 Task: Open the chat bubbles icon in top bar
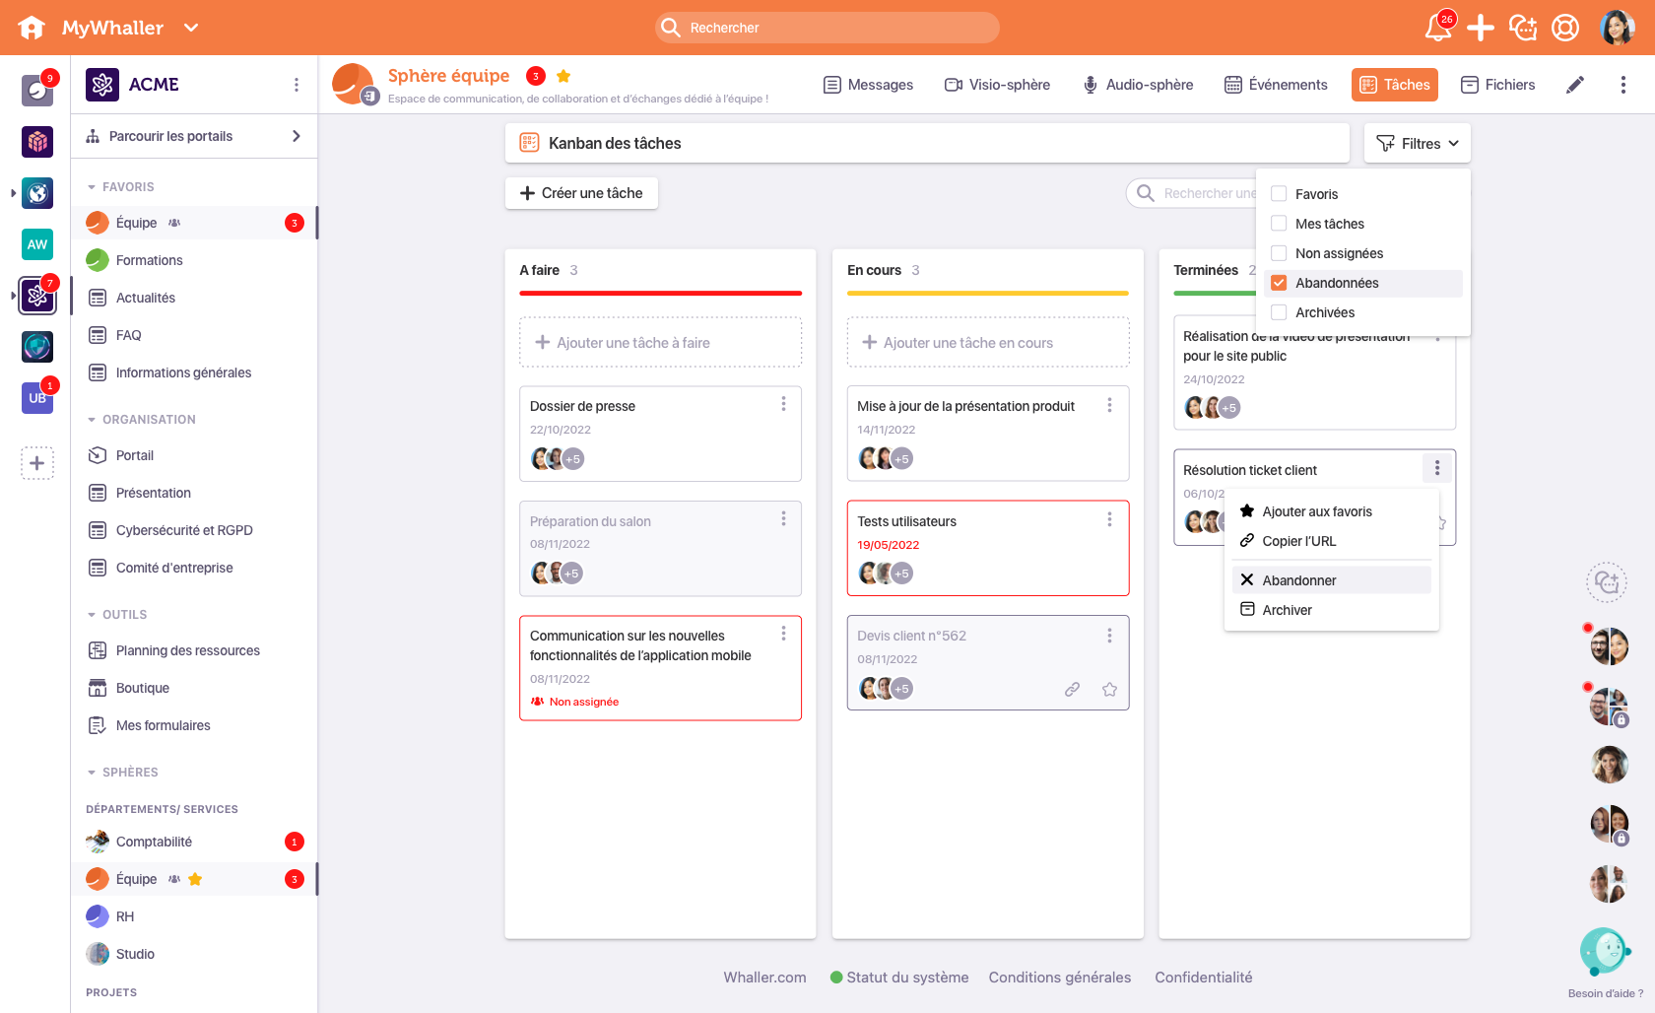click(x=1523, y=28)
